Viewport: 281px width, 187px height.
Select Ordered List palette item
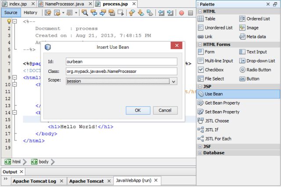pos(255,18)
